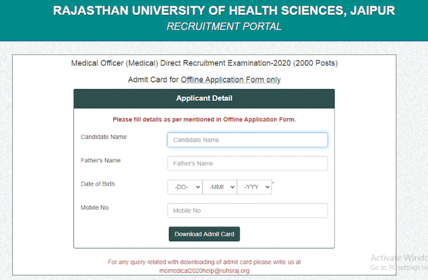The image size is (428, 280).
Task: Click the red 'Please fill details' notice
Action: [204, 119]
